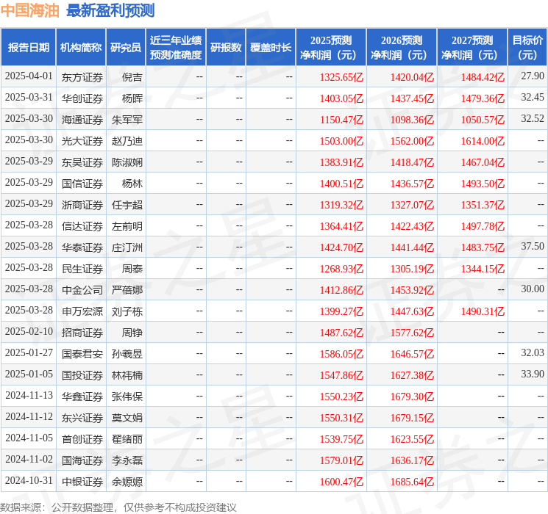Select the value 1050.57亿
The width and height of the screenshot is (548, 514).
pyautogui.click(x=483, y=120)
